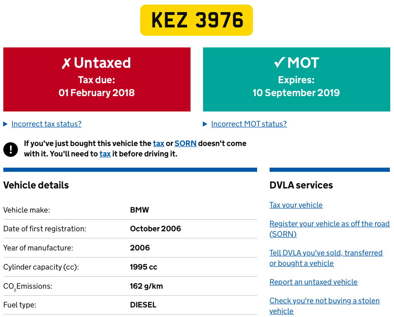Click the checkmark icon beside MOT
Viewport: 394px width, 317px height.
tap(279, 63)
